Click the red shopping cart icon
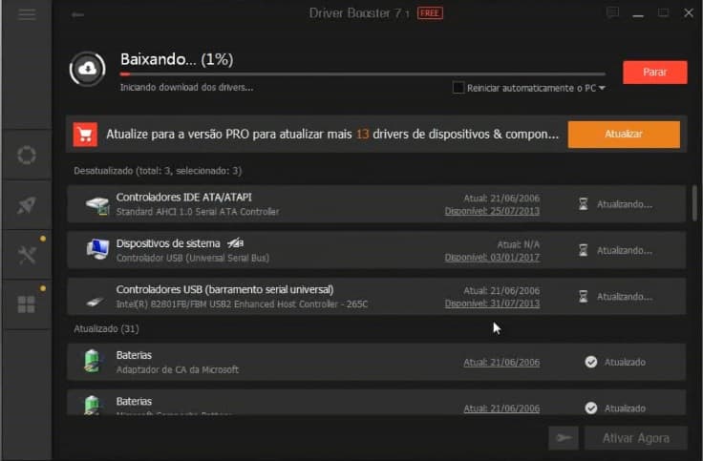The image size is (703, 461). 85,135
